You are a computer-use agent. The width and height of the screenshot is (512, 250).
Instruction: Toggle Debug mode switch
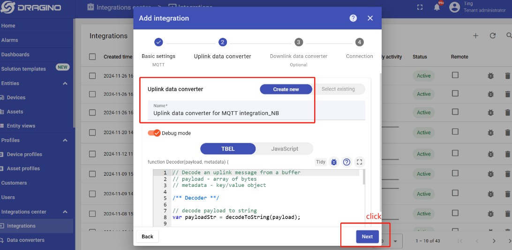pyautogui.click(x=154, y=133)
